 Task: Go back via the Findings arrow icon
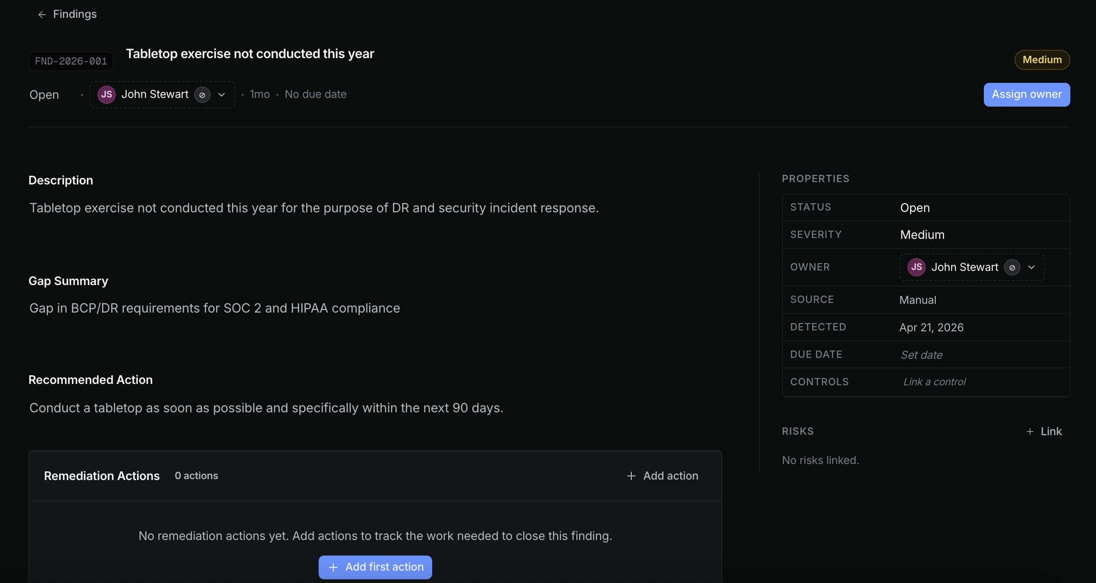(42, 15)
